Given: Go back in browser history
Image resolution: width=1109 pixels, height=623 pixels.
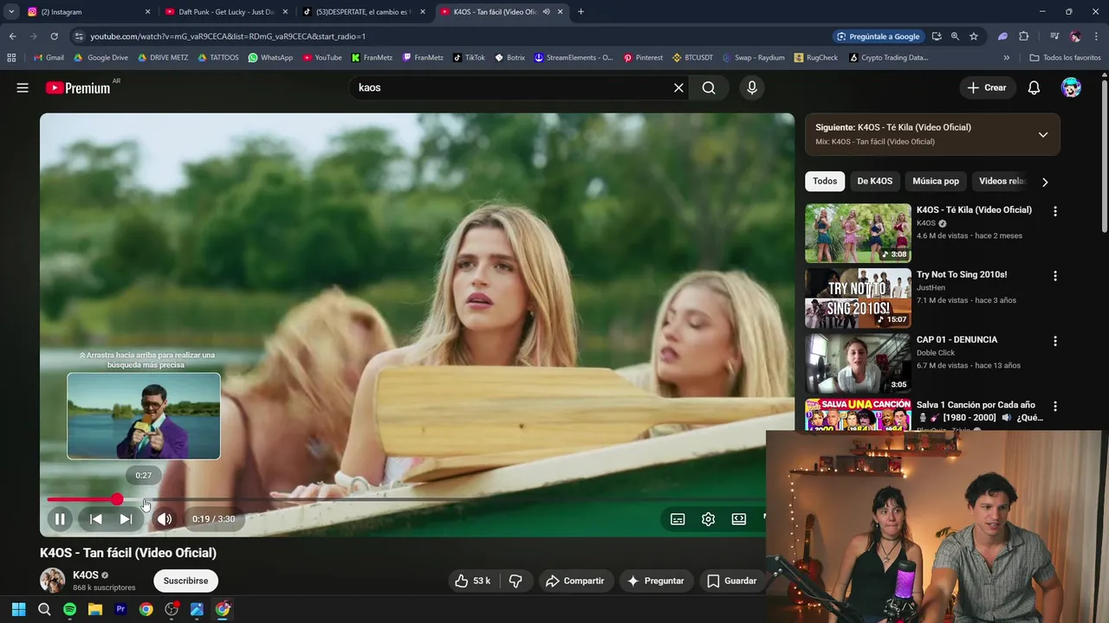Looking at the screenshot, I should [x=12, y=36].
